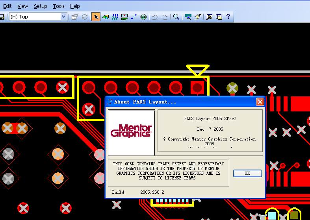Click the Cycle refresh toolbar icon
Screen dimensions: 310x220
tap(85, 17)
